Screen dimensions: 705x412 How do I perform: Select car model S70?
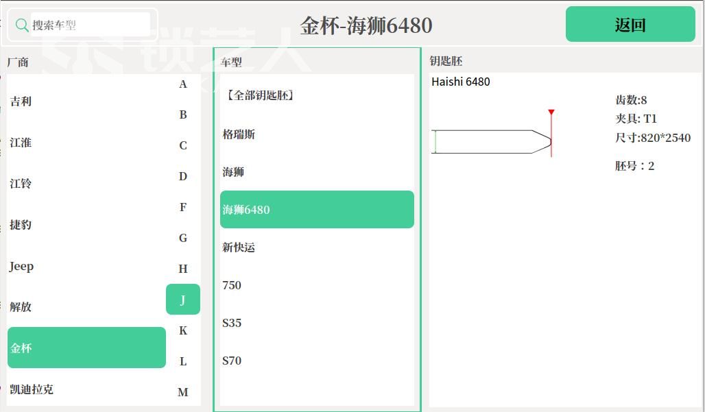317,361
